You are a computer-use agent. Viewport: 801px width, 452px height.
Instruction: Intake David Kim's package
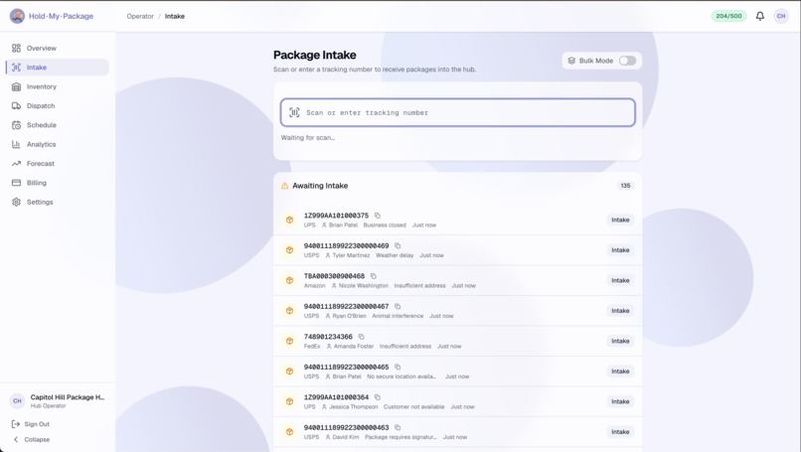pyautogui.click(x=620, y=432)
